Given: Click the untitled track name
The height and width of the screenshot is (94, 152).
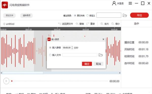Looking at the screenshot, I should (x=10, y=24).
